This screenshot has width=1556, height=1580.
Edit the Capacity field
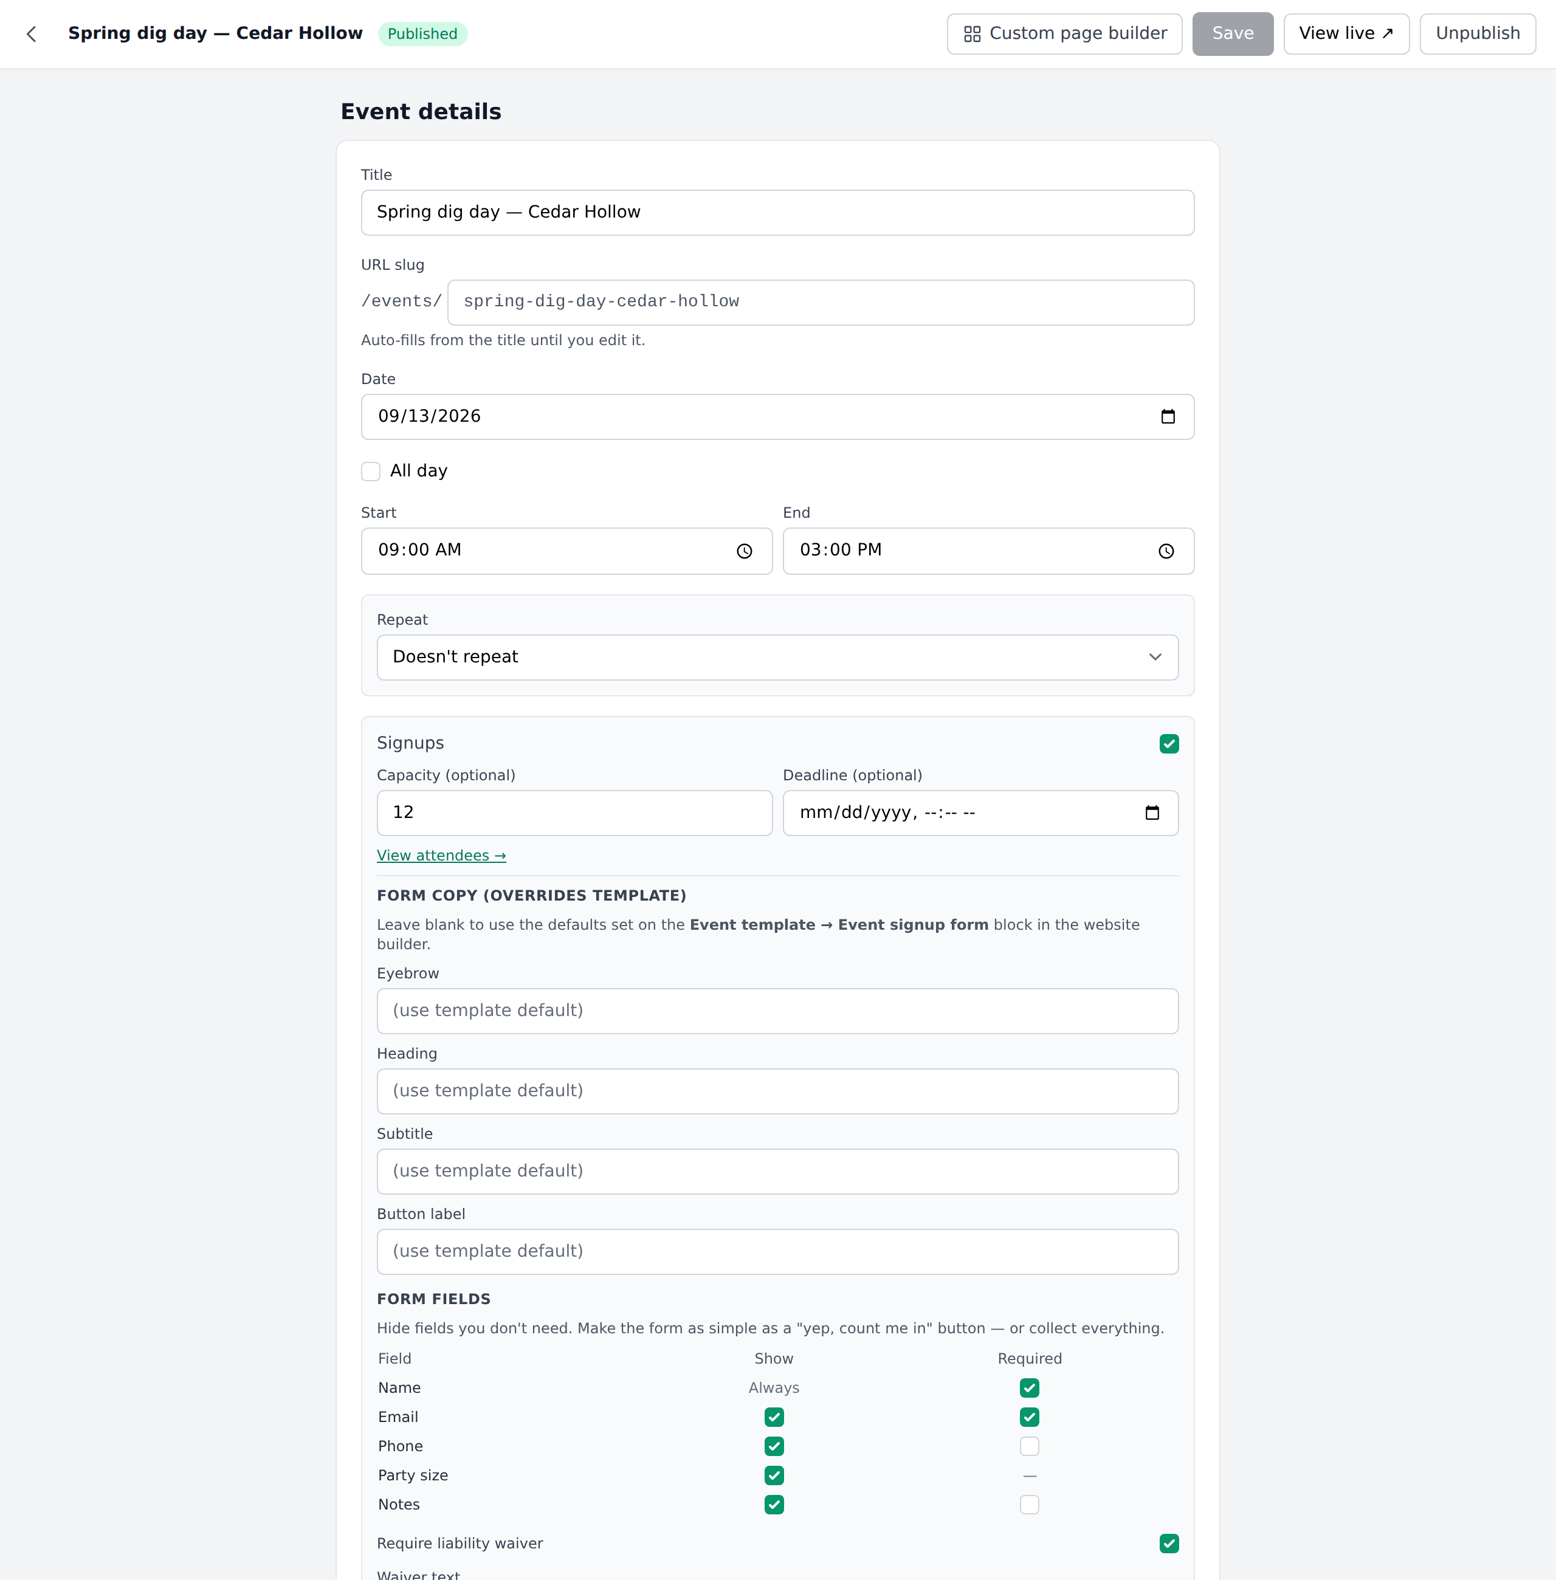pos(574,813)
